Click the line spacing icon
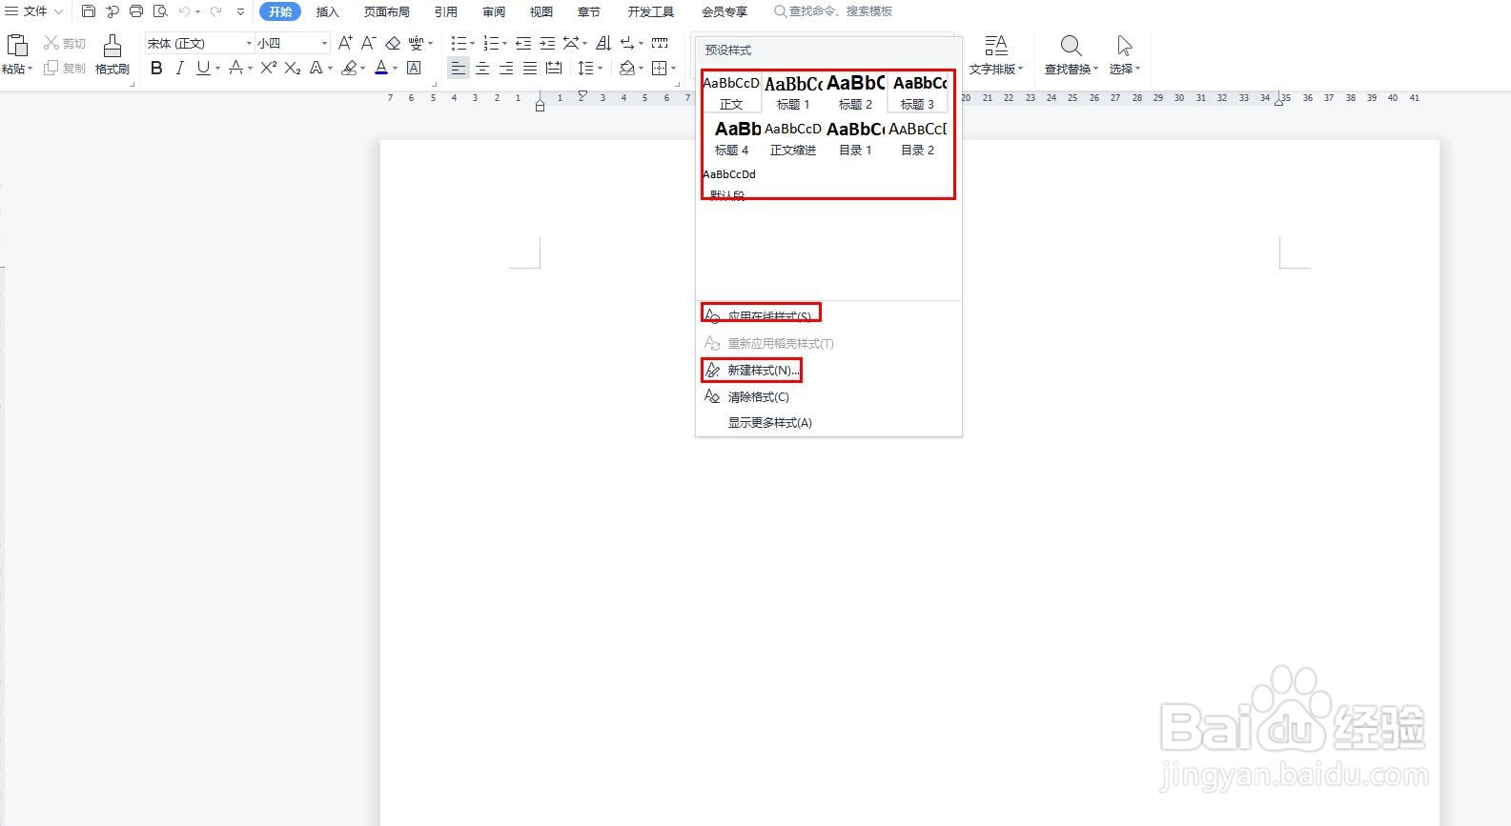This screenshot has width=1511, height=826. point(585,68)
